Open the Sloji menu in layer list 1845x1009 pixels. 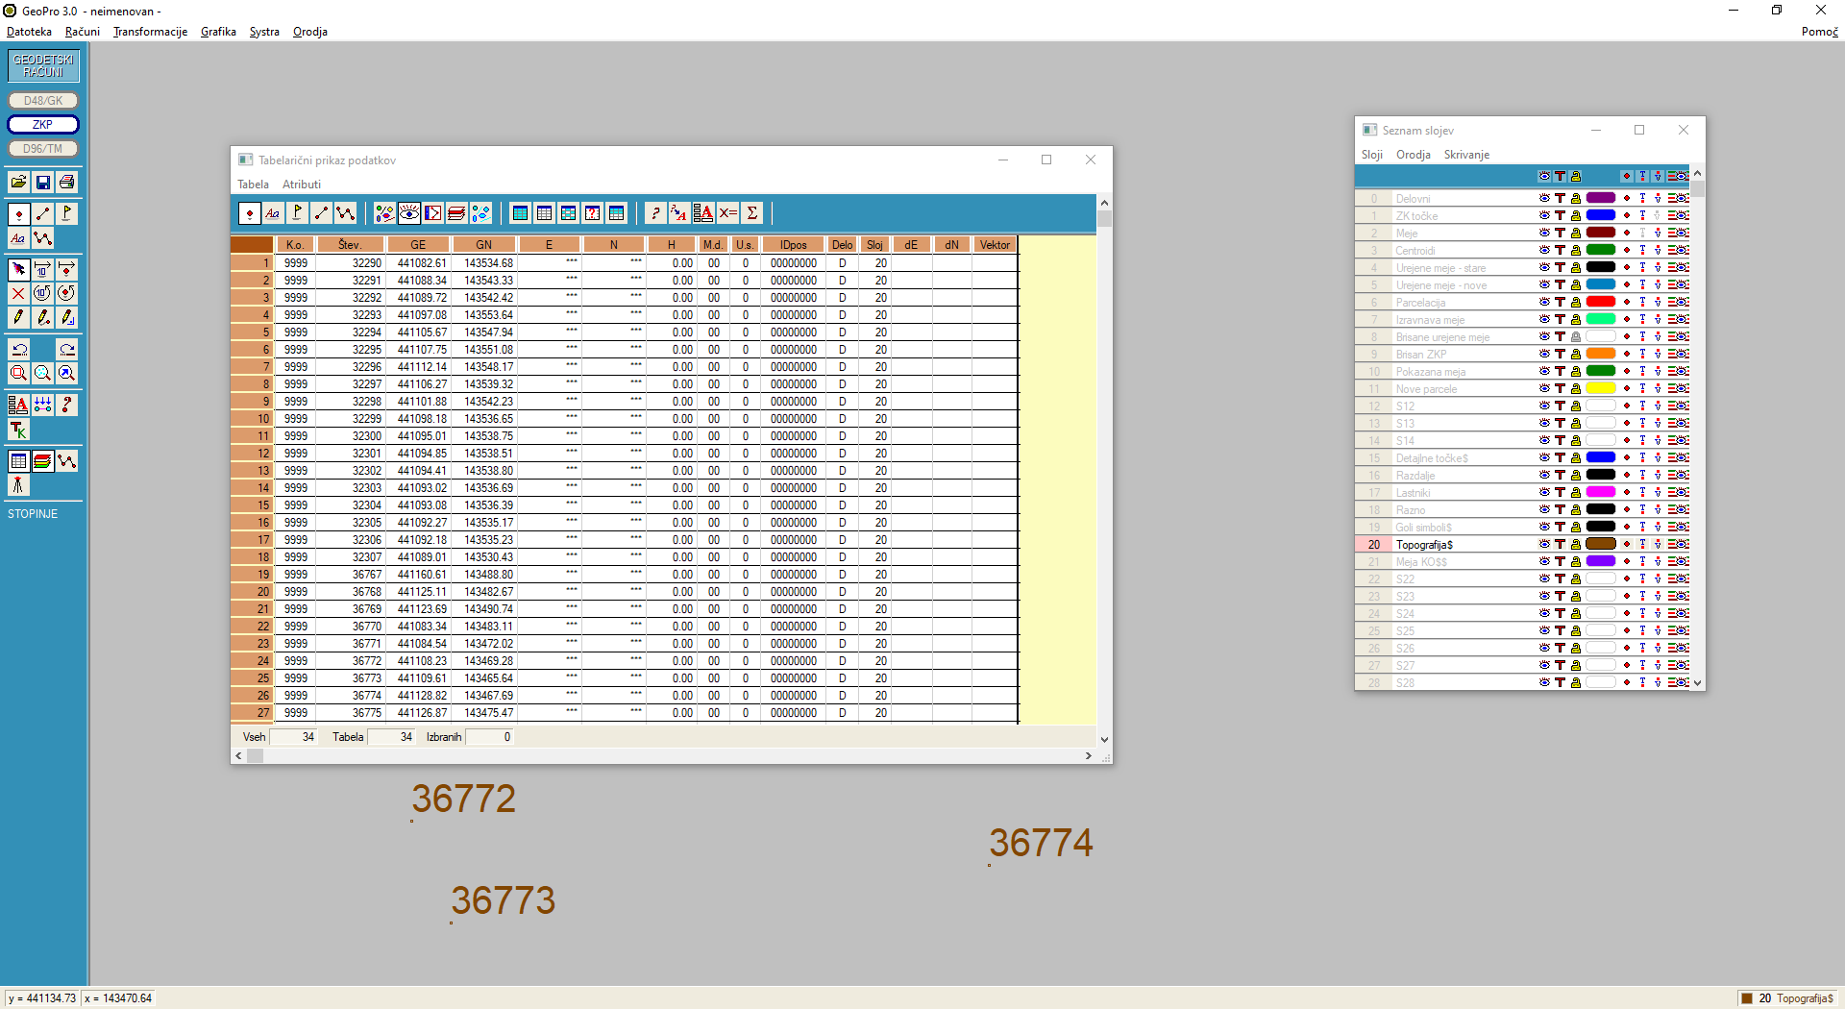1371,155
